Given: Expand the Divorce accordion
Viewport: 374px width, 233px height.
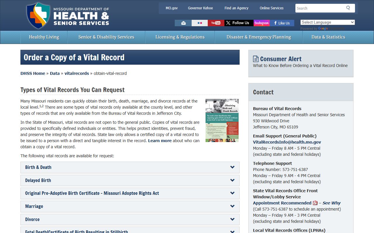Looking at the screenshot, I should coord(130,219).
